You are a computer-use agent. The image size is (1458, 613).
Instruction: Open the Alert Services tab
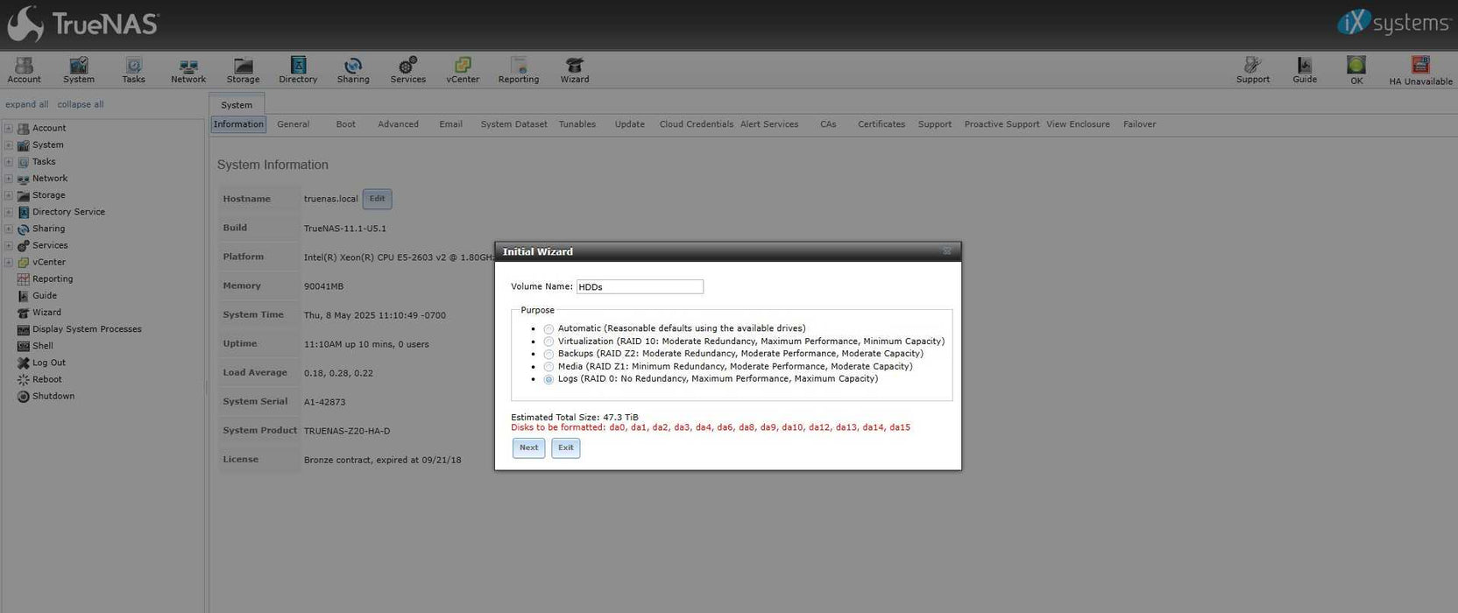(x=769, y=124)
